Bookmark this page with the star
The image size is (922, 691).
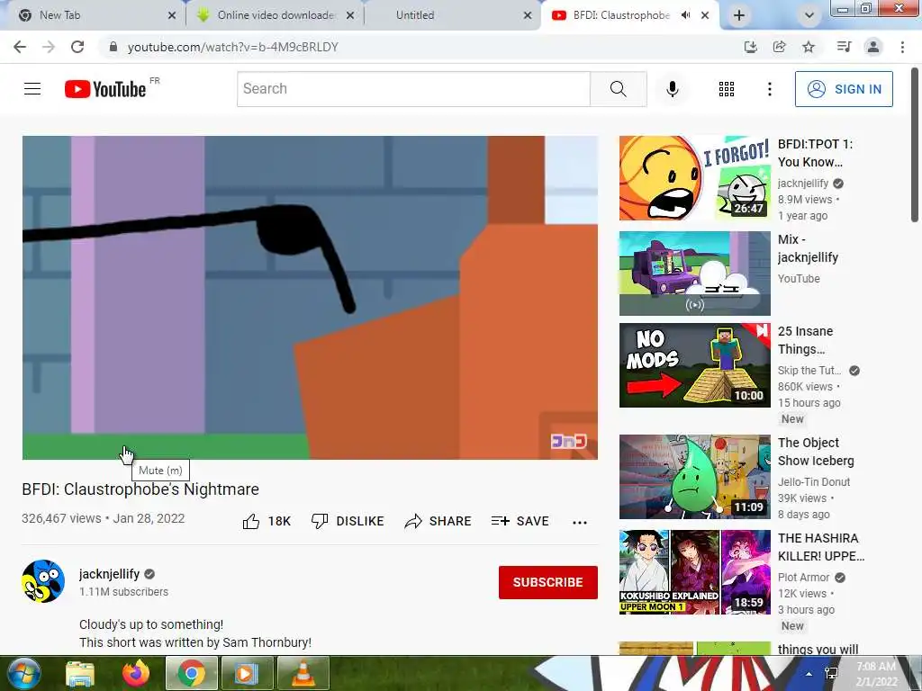[809, 47]
